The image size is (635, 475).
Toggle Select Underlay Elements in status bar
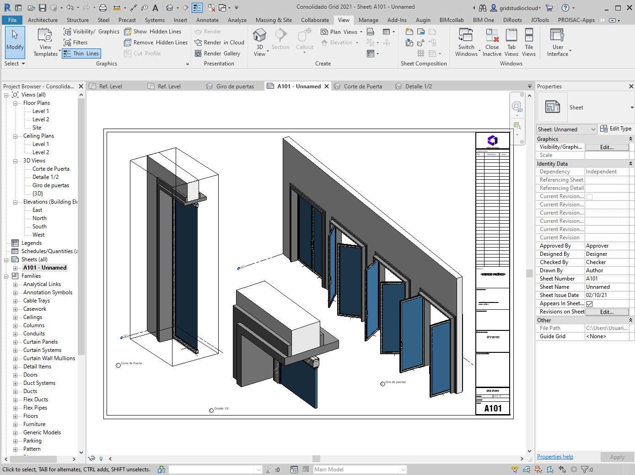(x=527, y=470)
